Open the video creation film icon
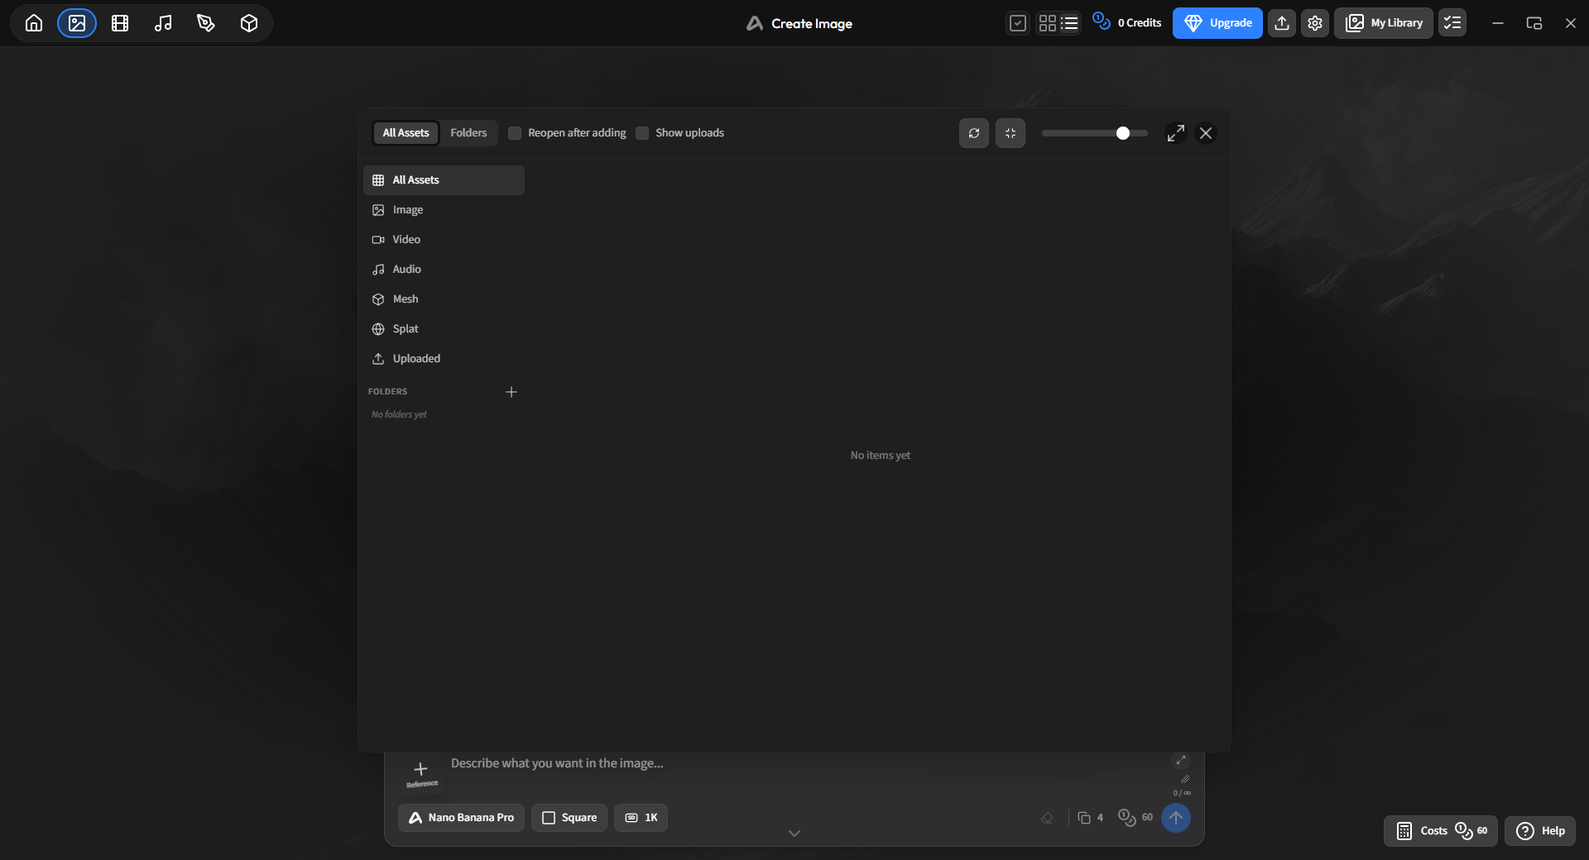1589x860 pixels. click(120, 23)
